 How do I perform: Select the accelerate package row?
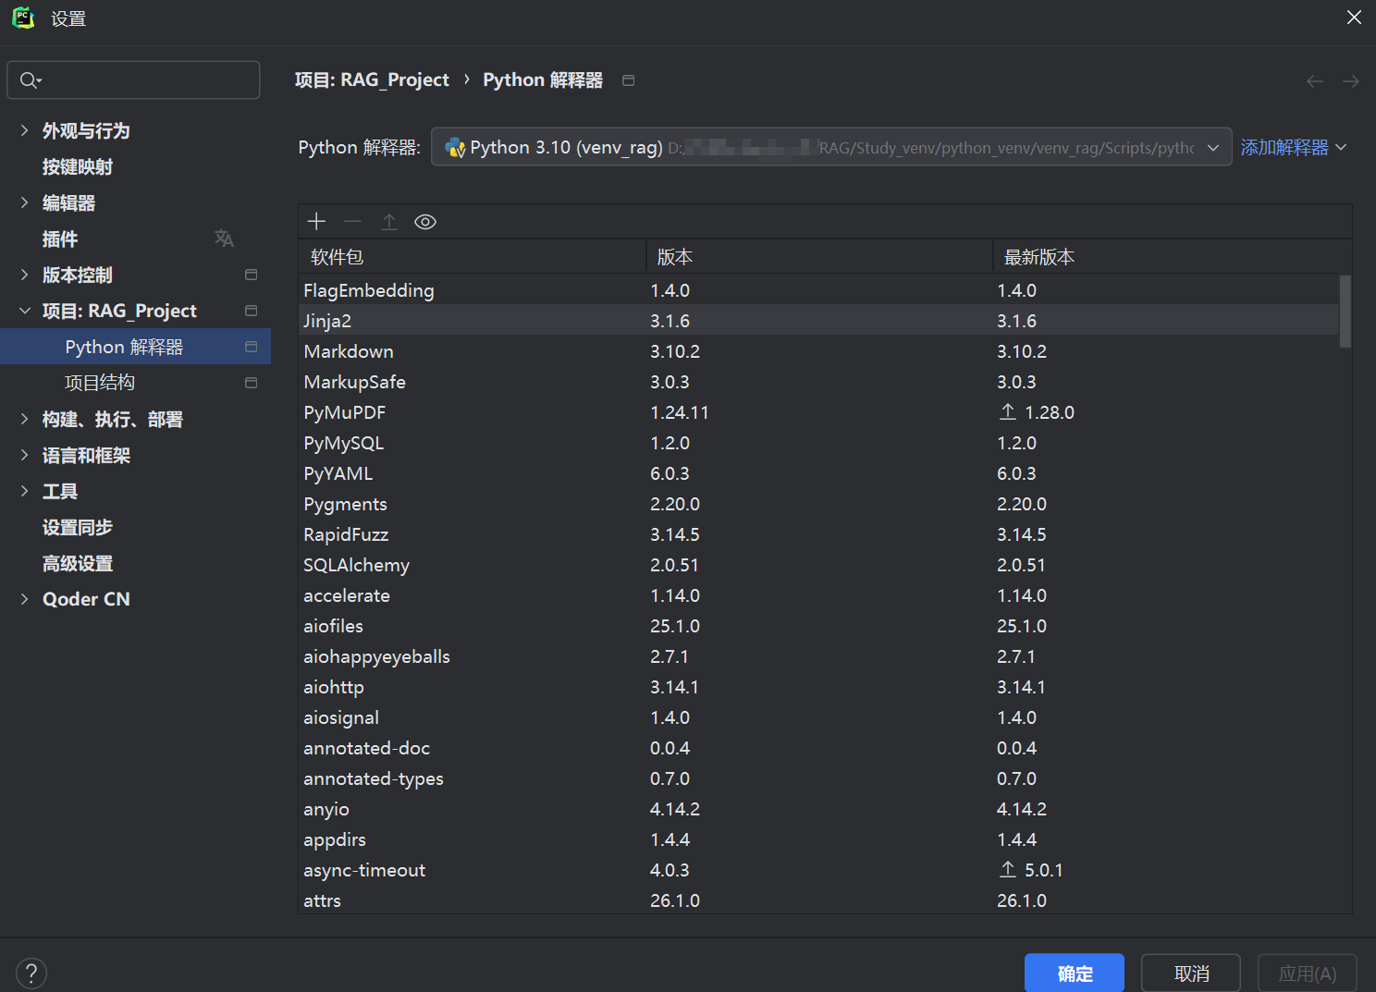818,595
